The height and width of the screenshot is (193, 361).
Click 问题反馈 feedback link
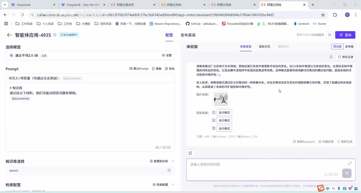[326, 142]
